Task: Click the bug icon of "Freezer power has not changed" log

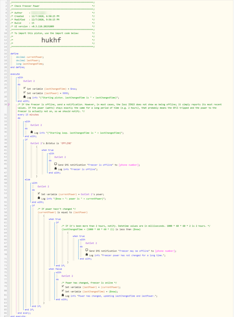Action: (87, 255)
